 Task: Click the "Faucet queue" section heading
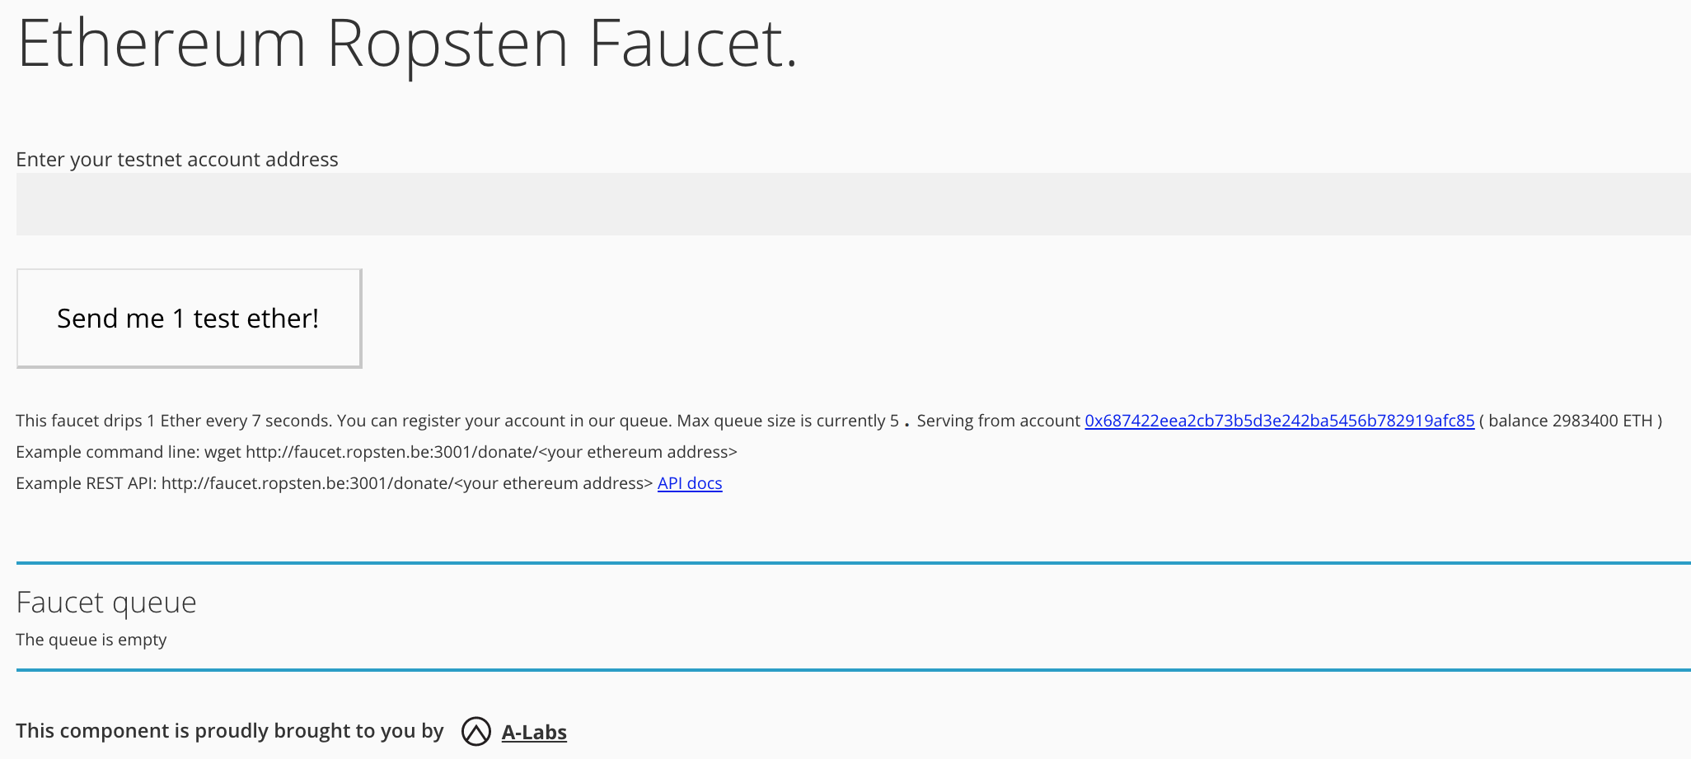point(106,602)
